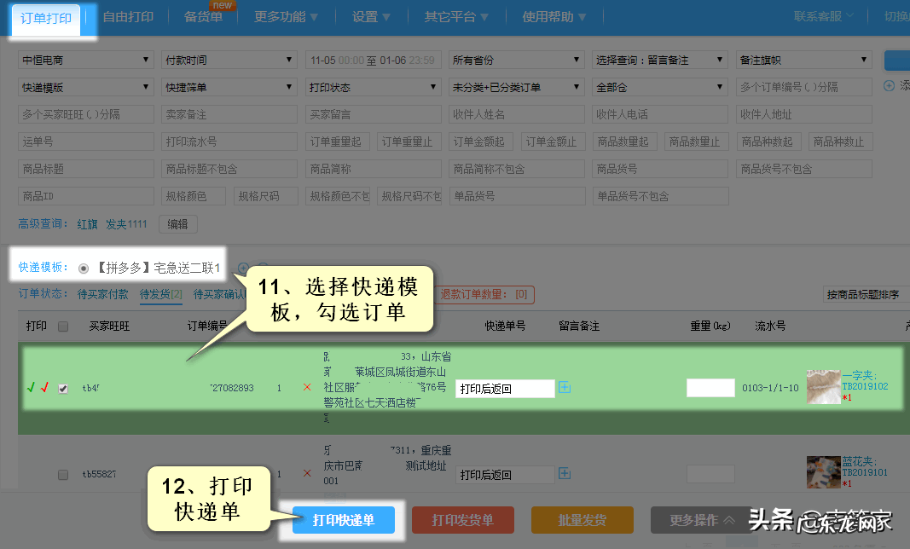Viewport: 910px width, 549px height.
Task: Expand the 未分类+已分类订单 dropdown
Action: point(516,86)
